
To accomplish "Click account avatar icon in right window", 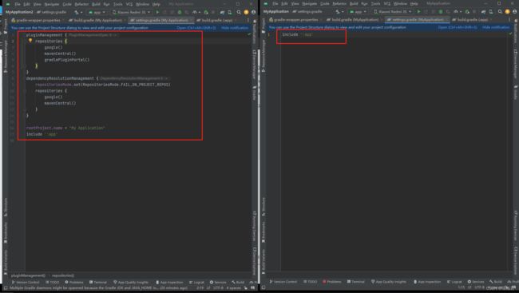I will click(x=515, y=12).
